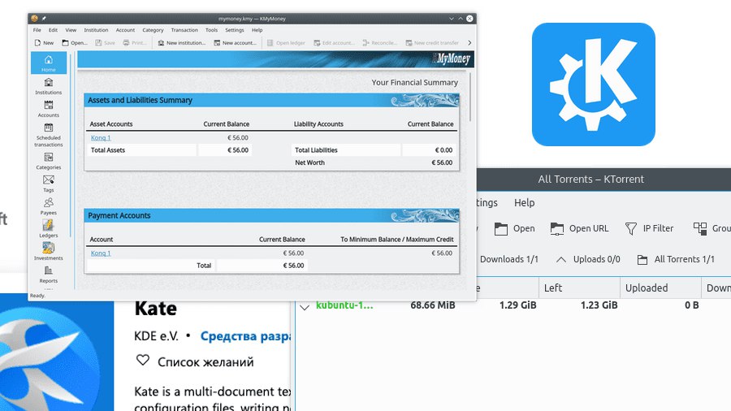Open Categories view in KMyMoney sidebar
The image size is (731, 411).
49,161
